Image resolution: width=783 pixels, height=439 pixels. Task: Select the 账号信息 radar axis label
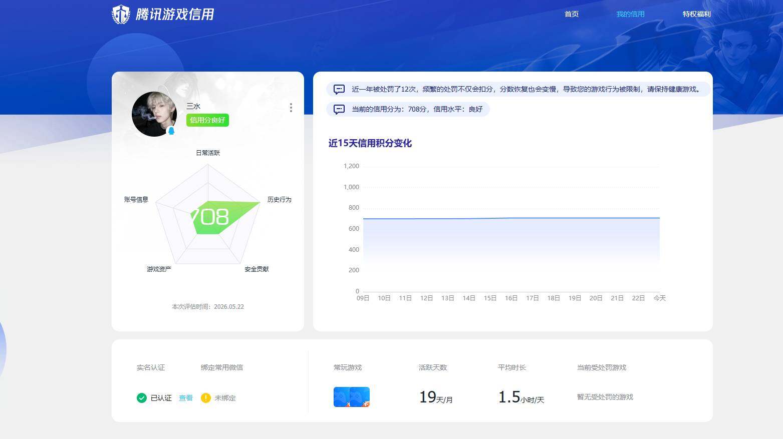pyautogui.click(x=136, y=199)
